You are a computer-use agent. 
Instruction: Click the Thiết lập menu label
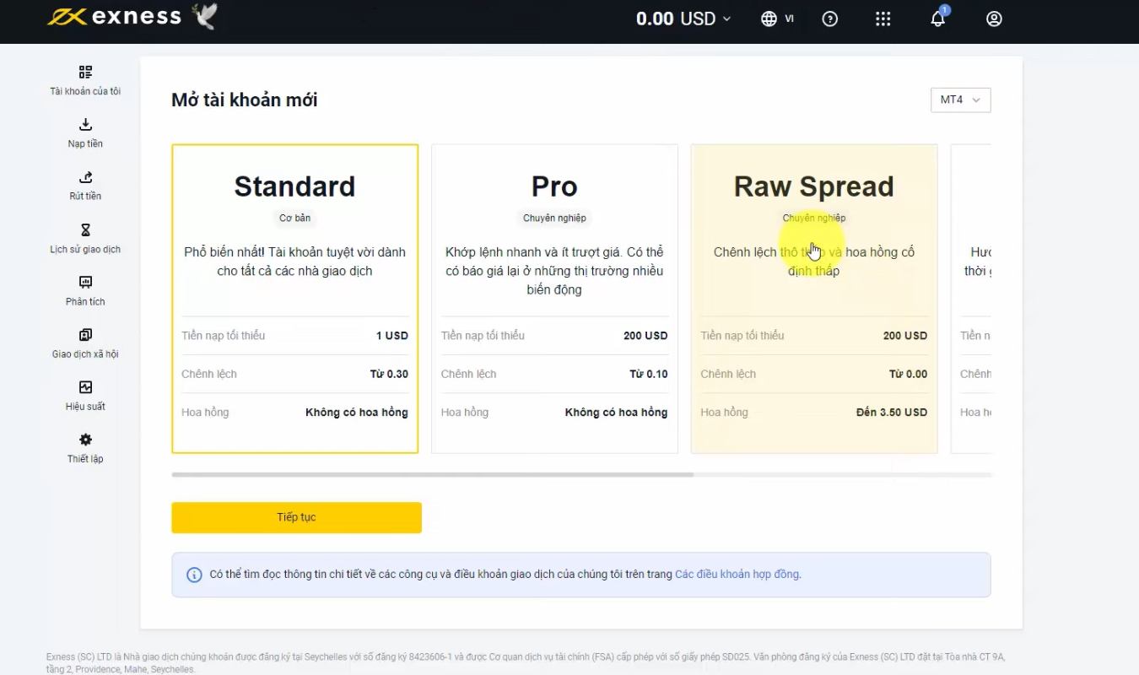coord(85,458)
